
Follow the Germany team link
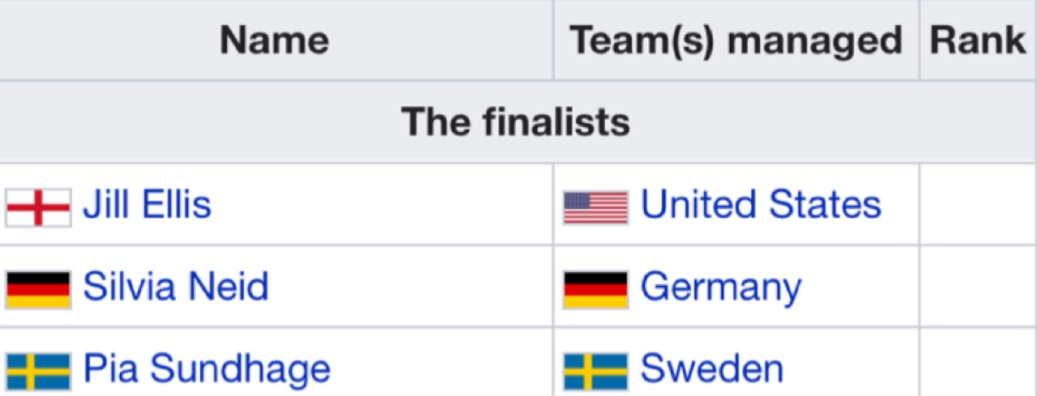coord(720,288)
